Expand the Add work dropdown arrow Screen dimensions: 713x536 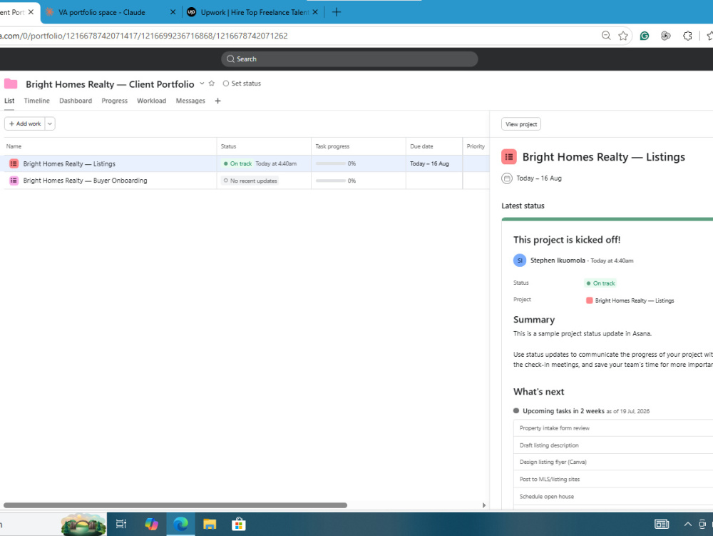pyautogui.click(x=50, y=123)
